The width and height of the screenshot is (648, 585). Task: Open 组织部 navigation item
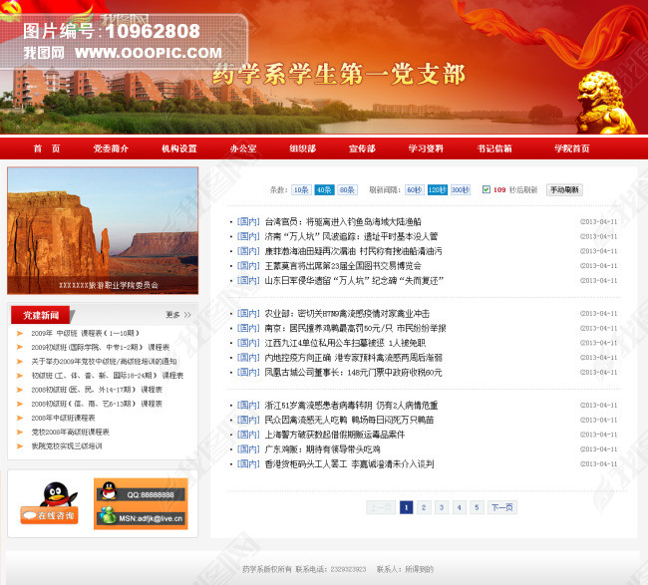302,148
